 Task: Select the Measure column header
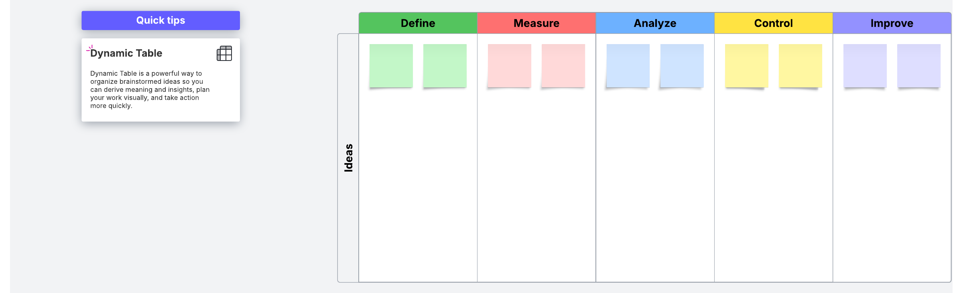coord(536,23)
